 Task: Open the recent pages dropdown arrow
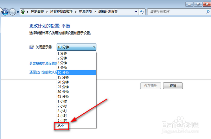(18, 12)
